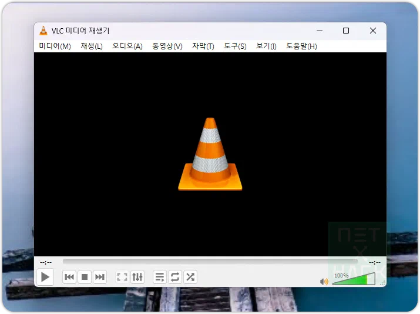This screenshot has height=314, width=420.
Task: Open the 도움말(H) menu
Action: tap(301, 46)
